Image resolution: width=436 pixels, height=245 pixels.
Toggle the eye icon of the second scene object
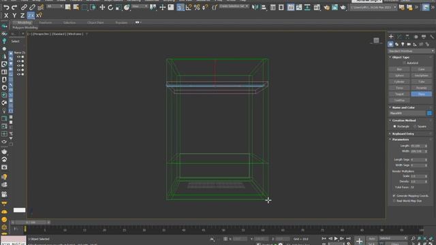18,61
